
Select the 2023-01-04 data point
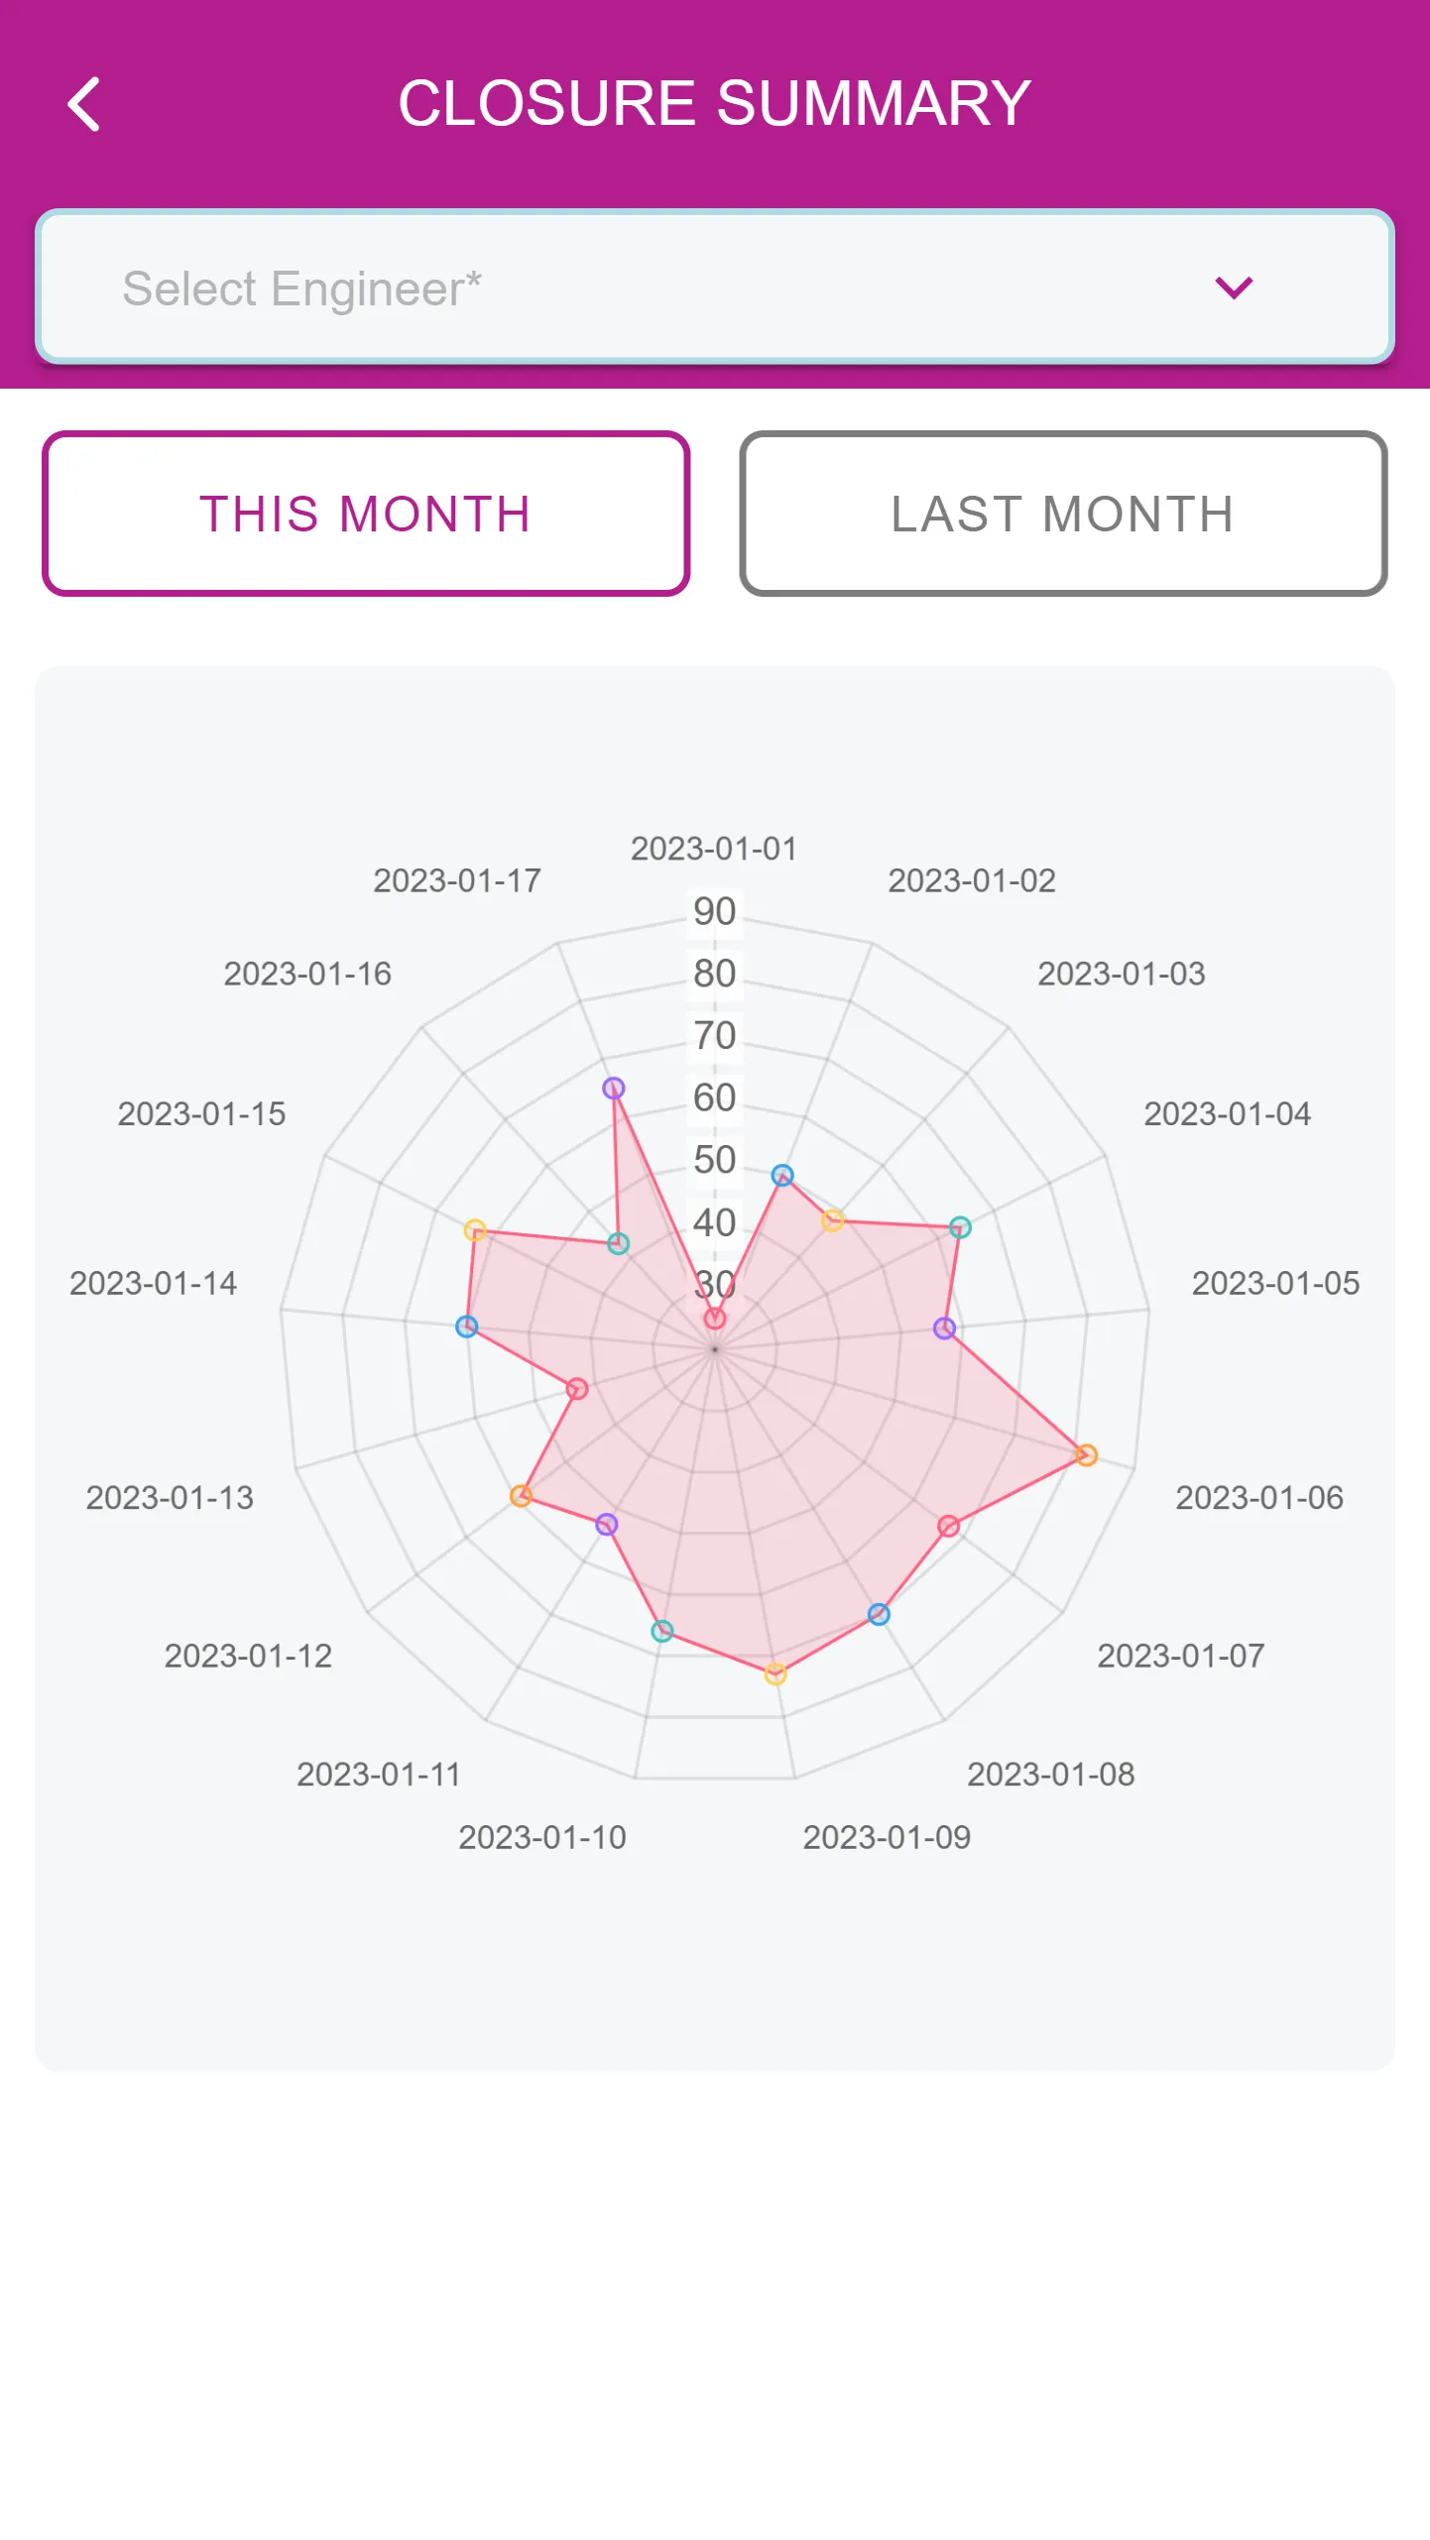[959, 1227]
